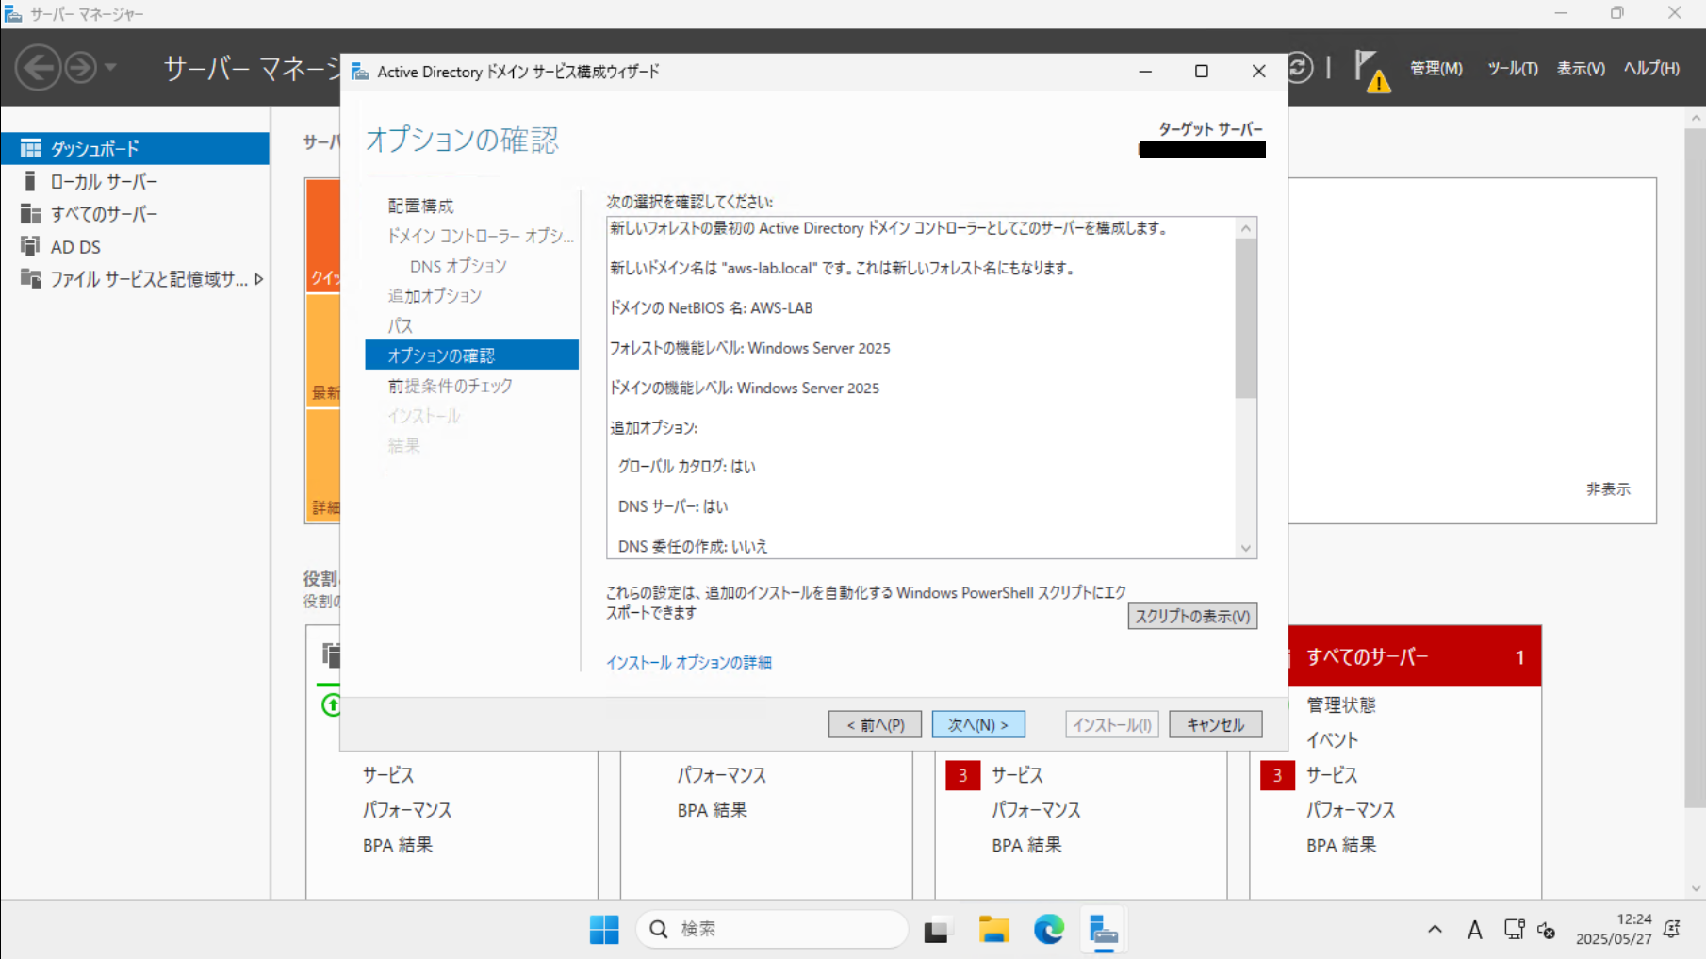Open the 表示(V) menu
1706x959 pixels.
tap(1581, 68)
